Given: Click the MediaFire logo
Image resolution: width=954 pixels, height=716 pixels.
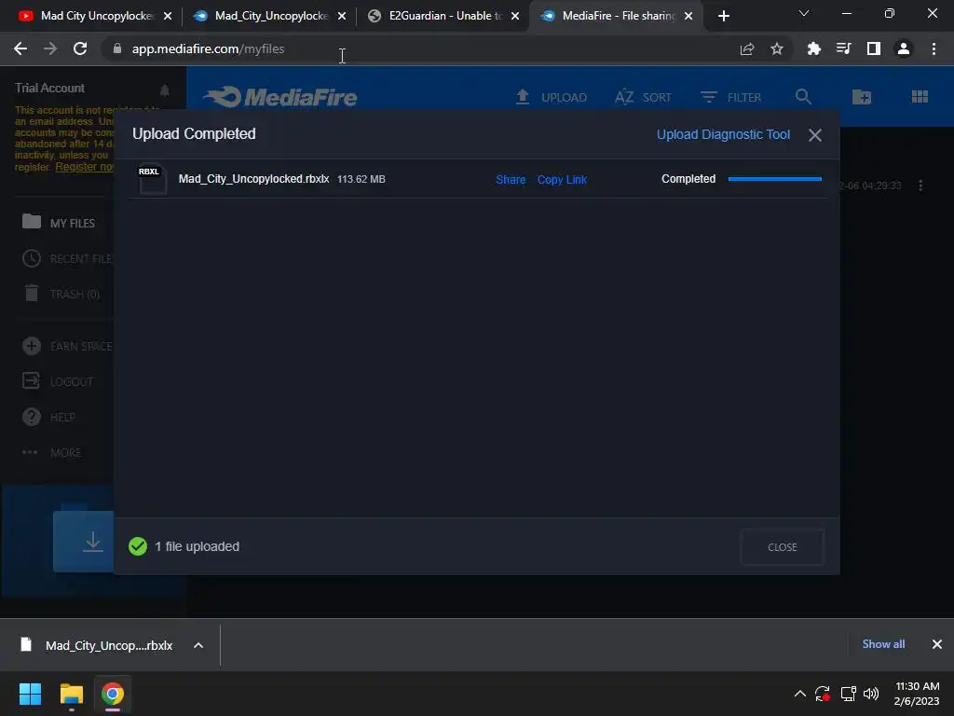Looking at the screenshot, I should 280,97.
